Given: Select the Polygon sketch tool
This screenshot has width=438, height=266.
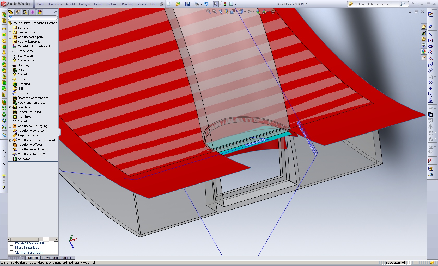Looking at the screenshot, I should [430, 83].
